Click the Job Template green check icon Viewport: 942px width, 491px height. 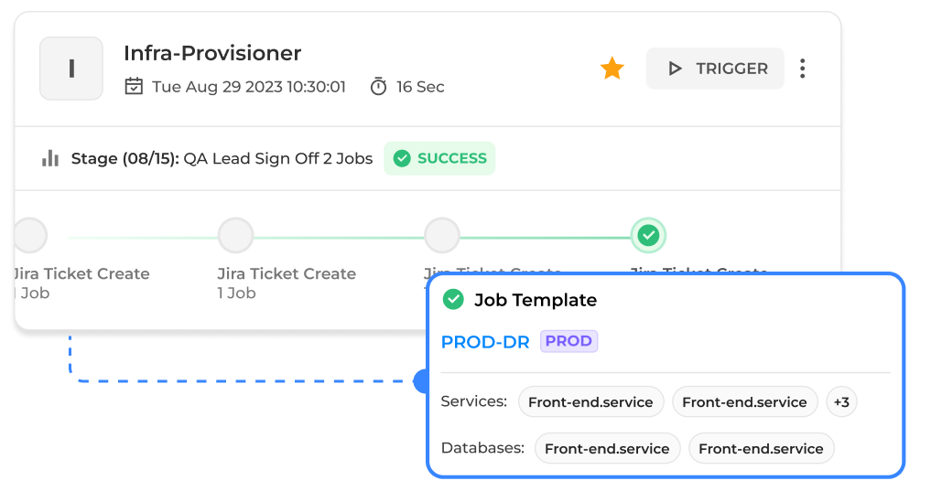coord(452,300)
